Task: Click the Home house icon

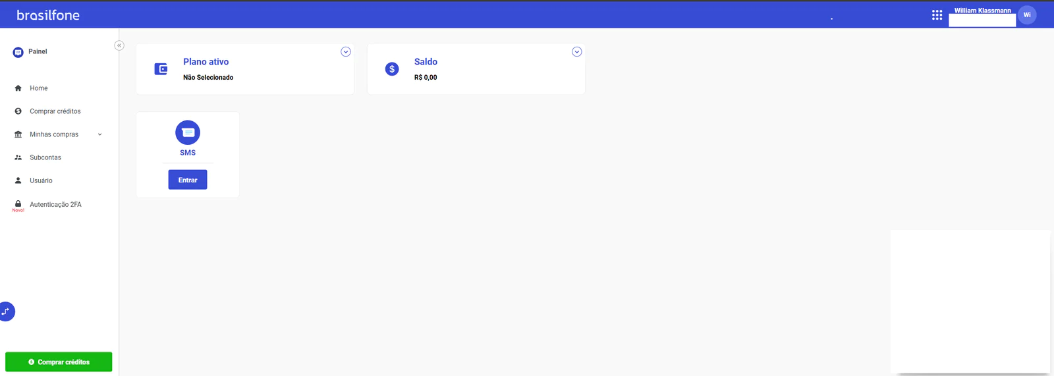Action: (18, 88)
